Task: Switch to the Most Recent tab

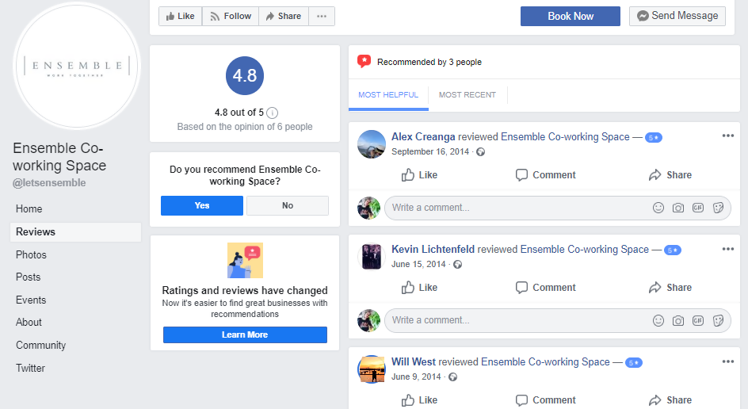Action: click(x=467, y=95)
